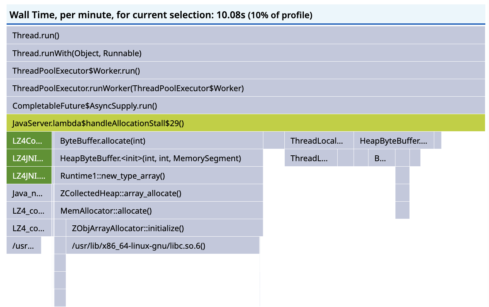Click the Wall Time per minute header
The image size is (489, 307).
[246, 15]
